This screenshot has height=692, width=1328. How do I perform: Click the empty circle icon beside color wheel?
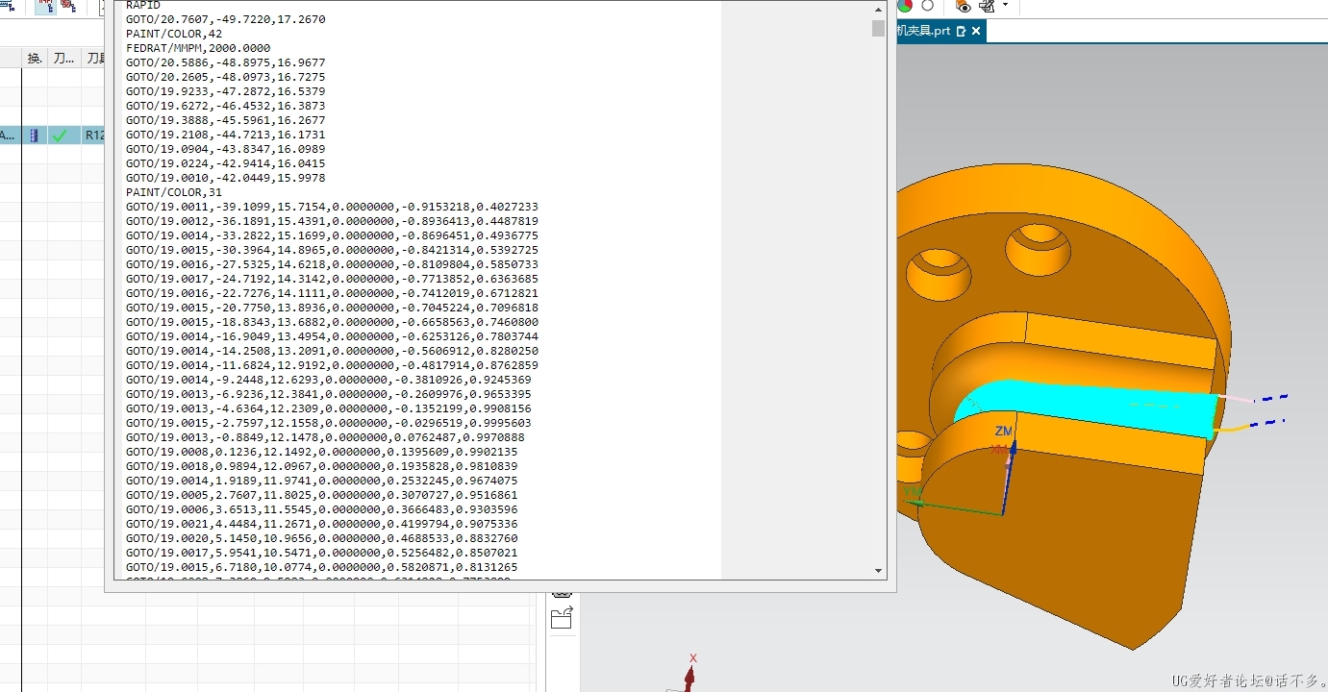coord(927,6)
